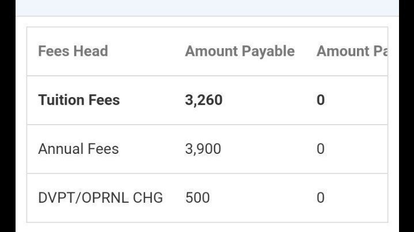
Task: Select the word Annual in Annual Fees
Action: (x=60, y=149)
